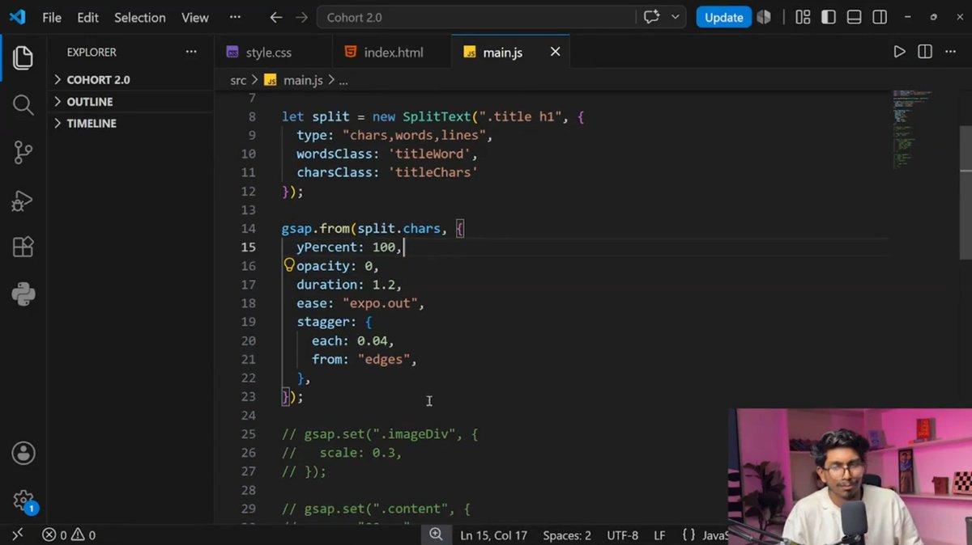Split the editor to the right
This screenshot has height=545, width=972.
924,52
